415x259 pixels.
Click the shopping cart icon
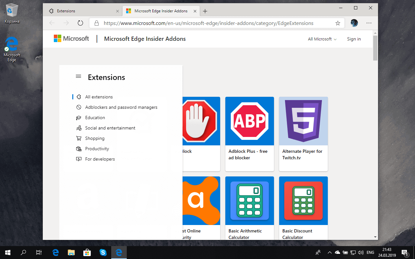click(78, 138)
